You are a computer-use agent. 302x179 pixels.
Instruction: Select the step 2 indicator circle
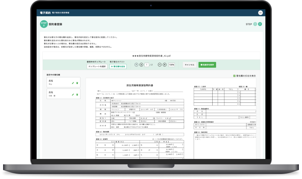(260, 24)
